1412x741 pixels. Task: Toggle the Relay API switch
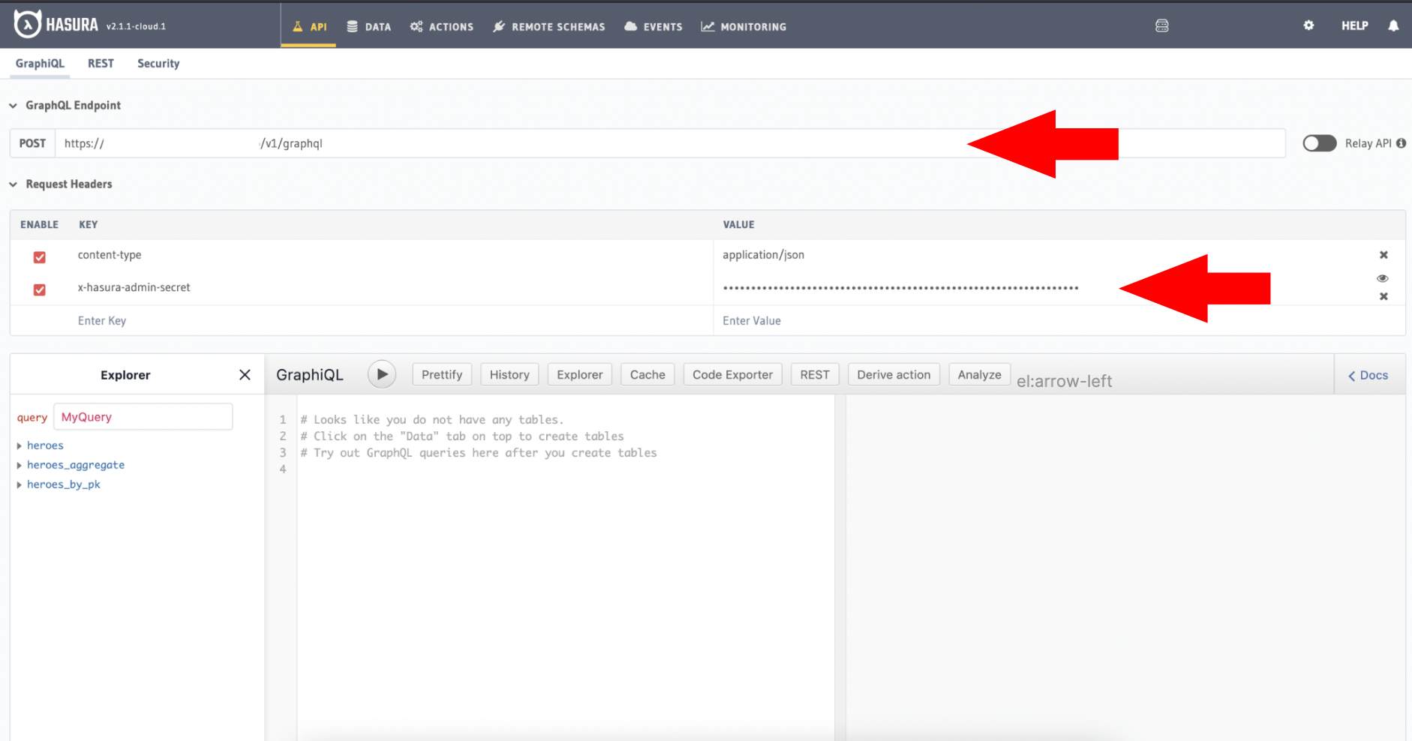coord(1320,143)
